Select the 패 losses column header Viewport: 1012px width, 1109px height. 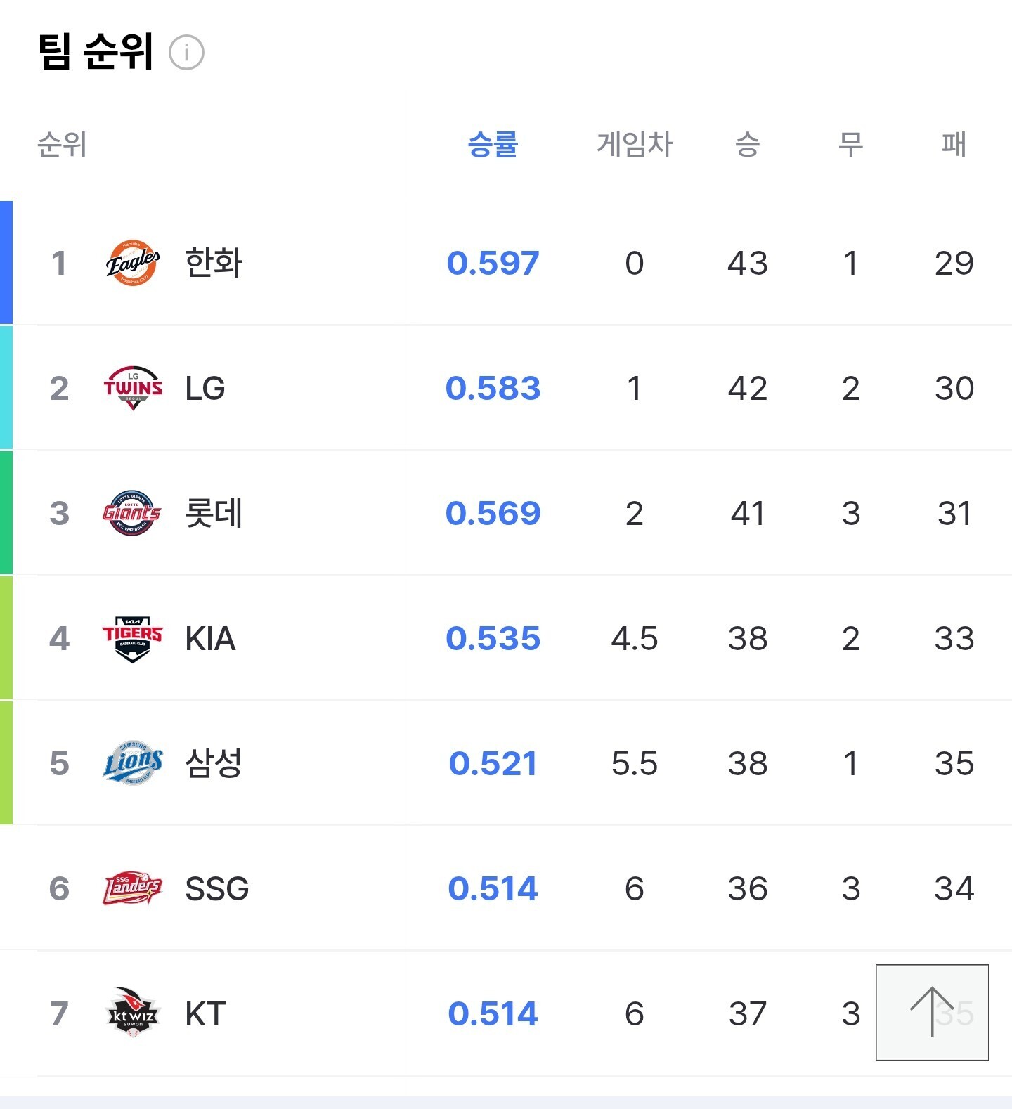pos(954,145)
